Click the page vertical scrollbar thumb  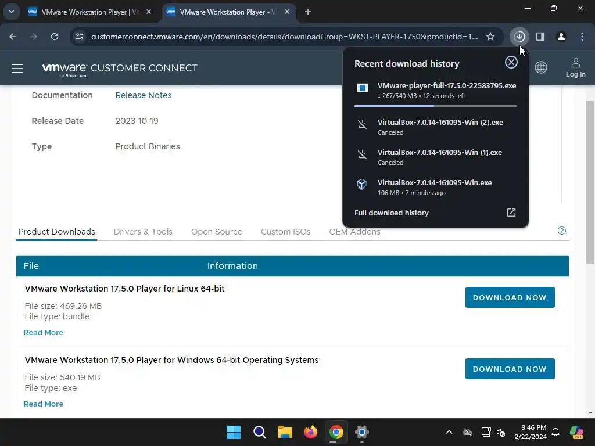click(x=590, y=182)
